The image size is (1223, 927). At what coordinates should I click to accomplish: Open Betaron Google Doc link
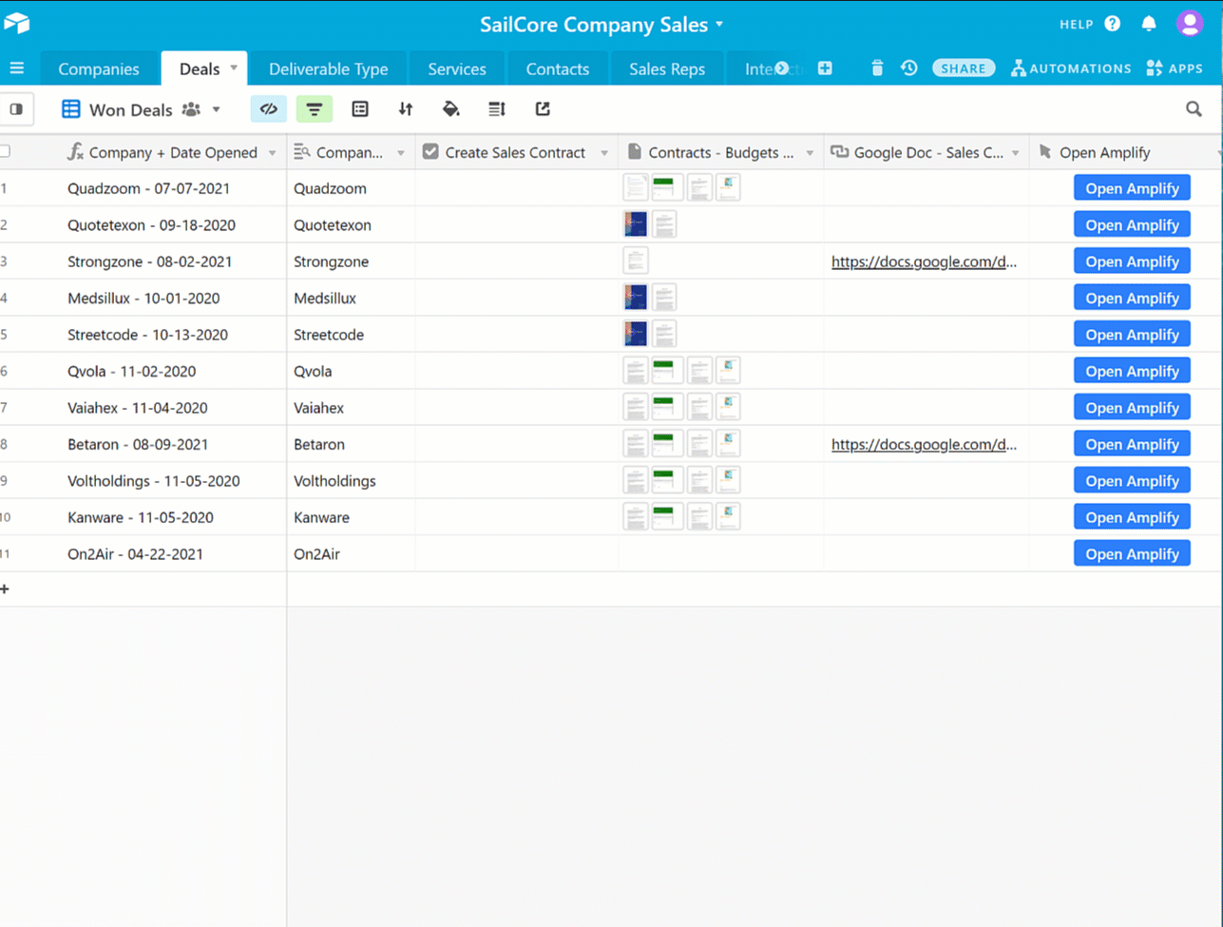tap(925, 444)
